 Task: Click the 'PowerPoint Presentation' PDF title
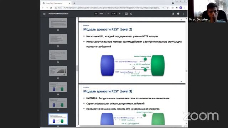pyautogui.click(x=58, y=14)
